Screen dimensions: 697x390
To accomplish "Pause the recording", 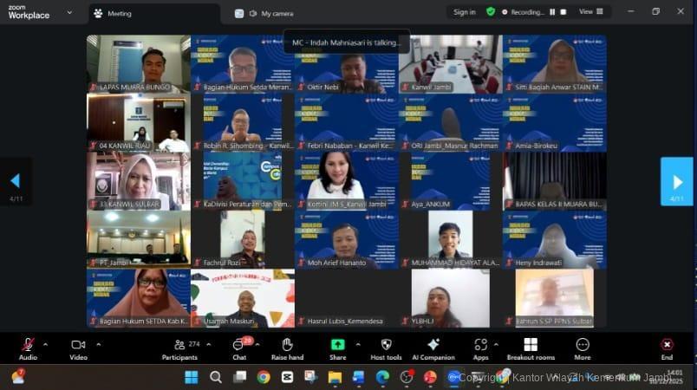I will (552, 12).
